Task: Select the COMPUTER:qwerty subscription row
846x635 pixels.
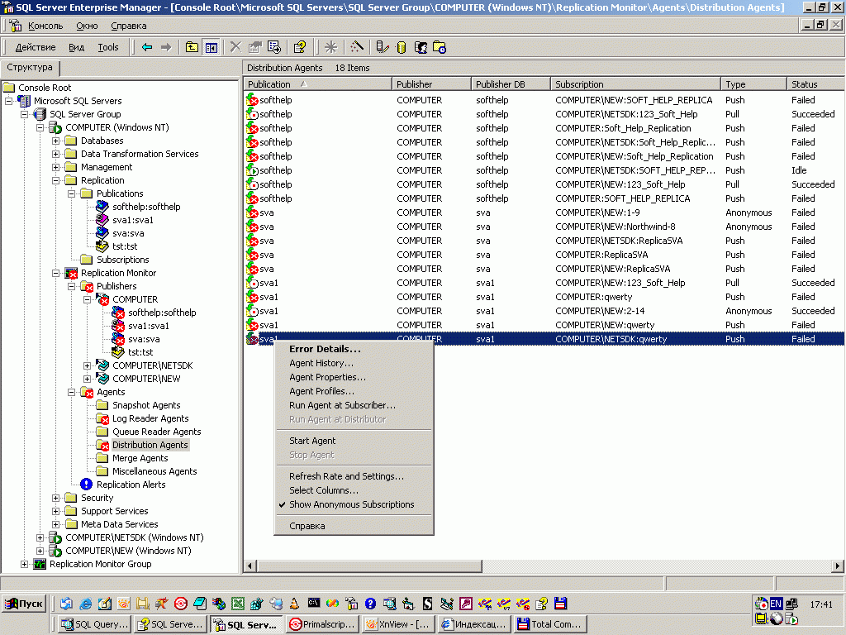Action: point(544,297)
